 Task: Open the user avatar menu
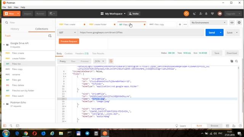point(220,14)
